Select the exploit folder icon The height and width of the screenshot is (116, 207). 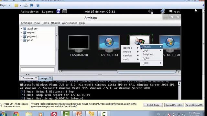tap(25, 32)
